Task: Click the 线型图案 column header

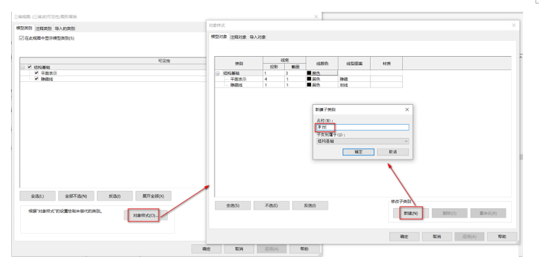Action: click(x=354, y=64)
